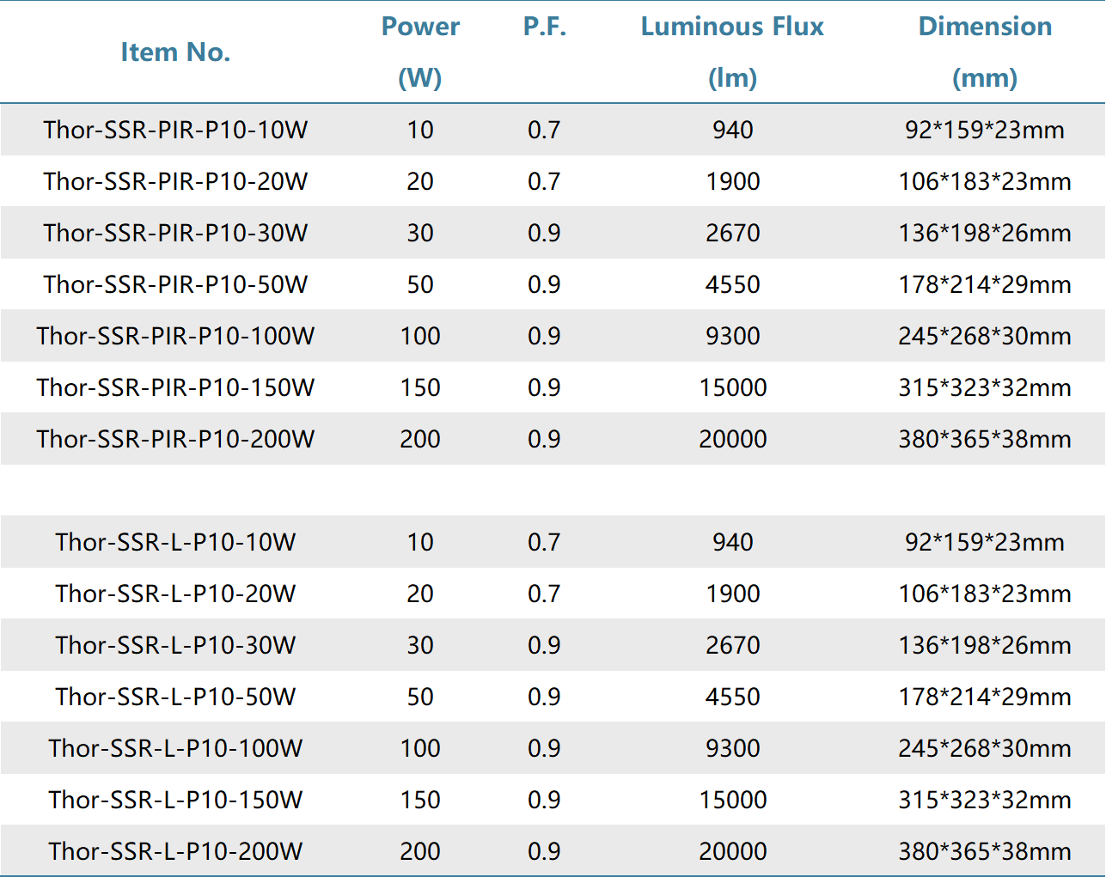
Task: Click flux 9300 in the Thor-SSR-L-P10-100W row
Action: (733, 748)
